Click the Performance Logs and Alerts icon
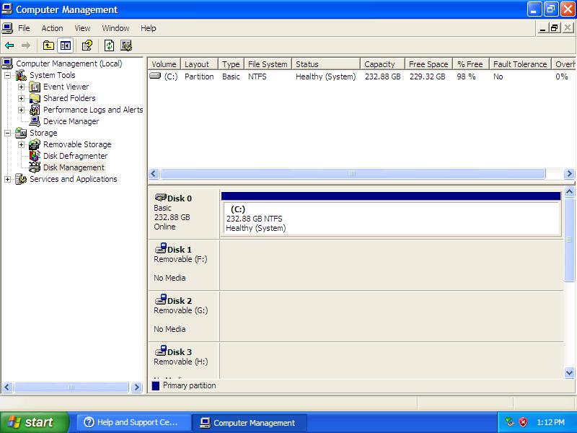This screenshot has height=433, width=577. point(35,110)
